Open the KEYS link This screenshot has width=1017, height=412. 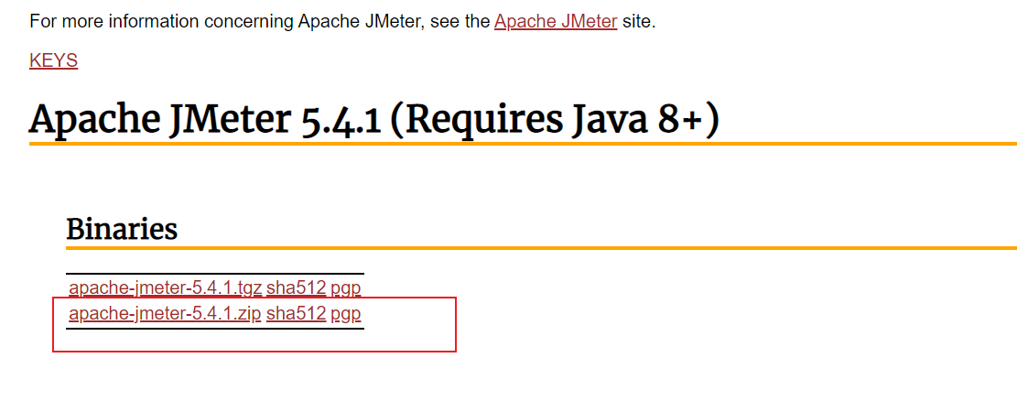53,60
